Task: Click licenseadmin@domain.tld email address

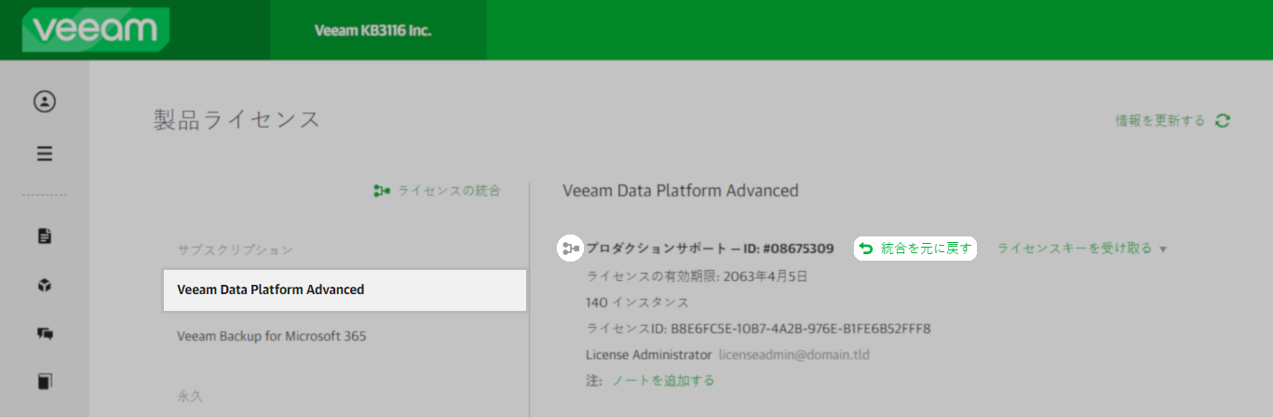Action: [x=794, y=355]
